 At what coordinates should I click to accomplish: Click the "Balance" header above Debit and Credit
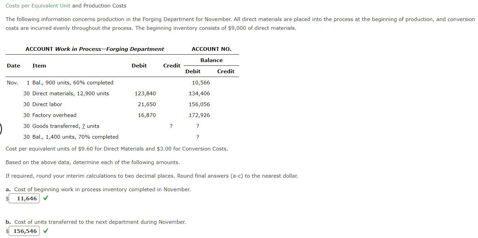211,60
